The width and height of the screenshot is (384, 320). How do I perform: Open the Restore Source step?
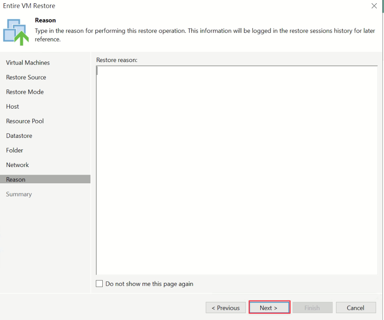26,77
